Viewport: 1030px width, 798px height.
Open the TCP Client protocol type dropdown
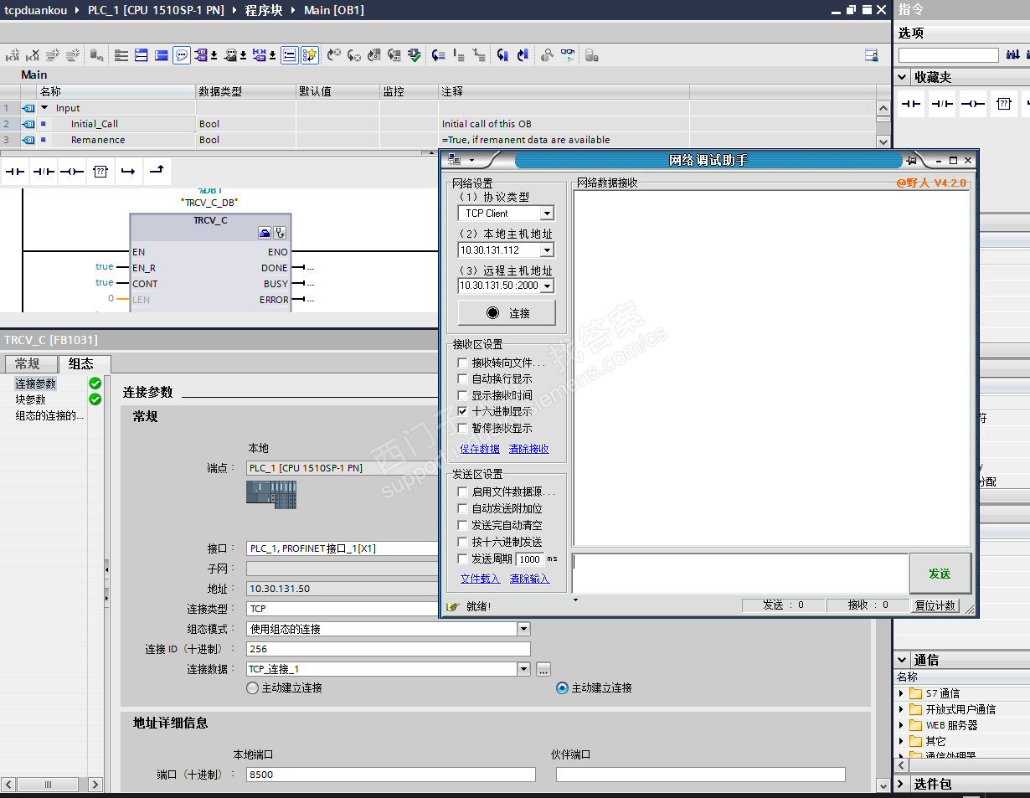point(547,213)
